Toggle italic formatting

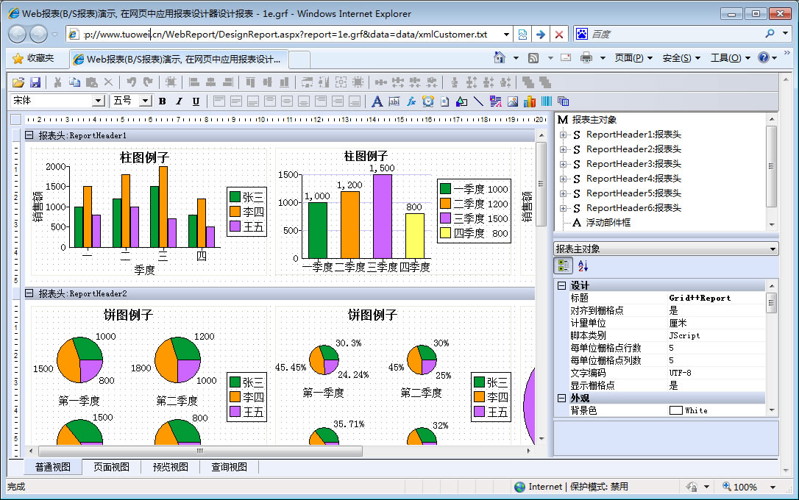pos(179,101)
